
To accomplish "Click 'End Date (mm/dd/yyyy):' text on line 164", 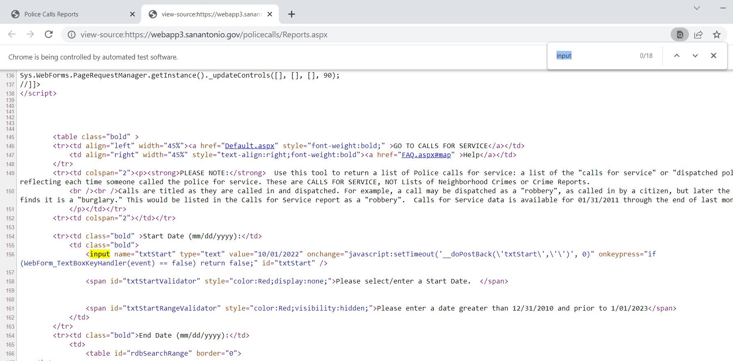I will [184, 336].
